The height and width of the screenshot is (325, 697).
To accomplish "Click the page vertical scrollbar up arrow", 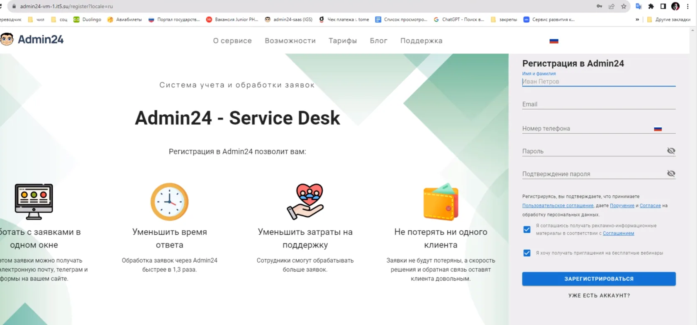I will [x=692, y=30].
